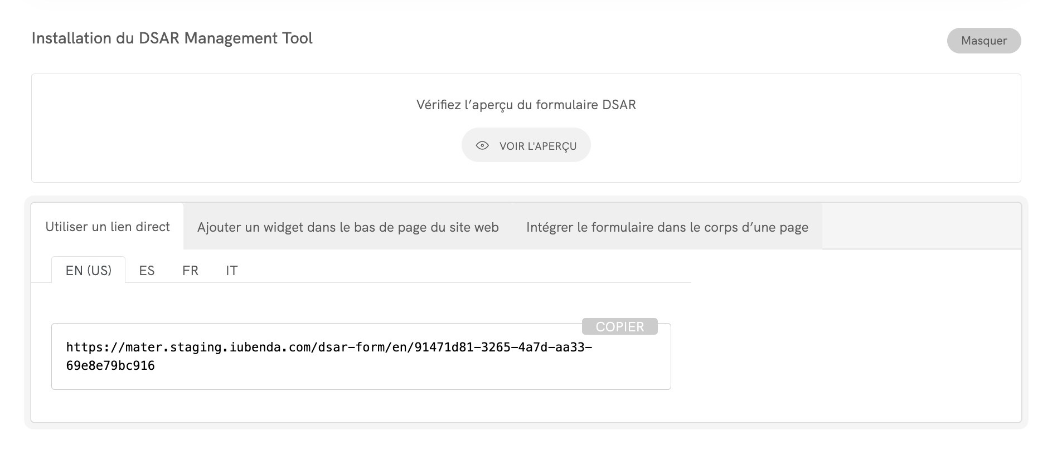Viewport: 1057px width, 450px height.
Task: Click the eye icon in the preview button
Action: [x=482, y=145]
